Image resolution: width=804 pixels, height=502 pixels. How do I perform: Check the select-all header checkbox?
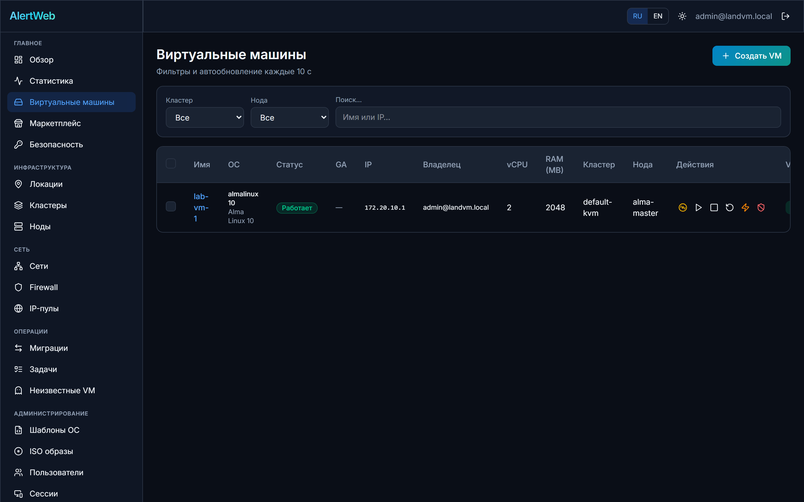[x=171, y=163]
